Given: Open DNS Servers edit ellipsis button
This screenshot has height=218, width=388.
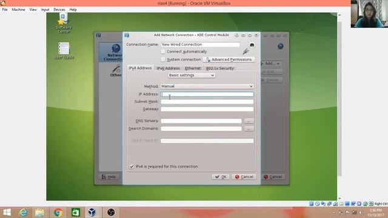Looking at the screenshot, I should pyautogui.click(x=249, y=121).
